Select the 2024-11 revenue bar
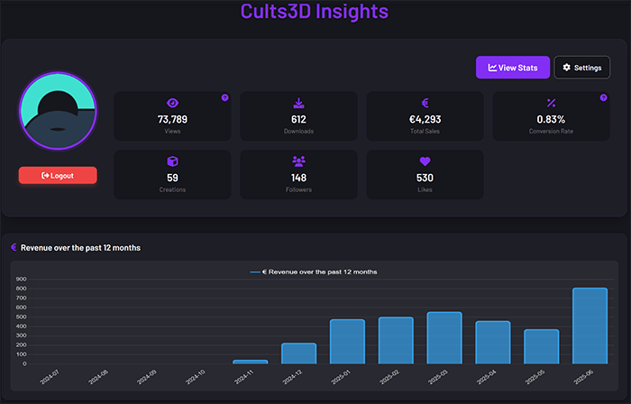 pos(251,363)
